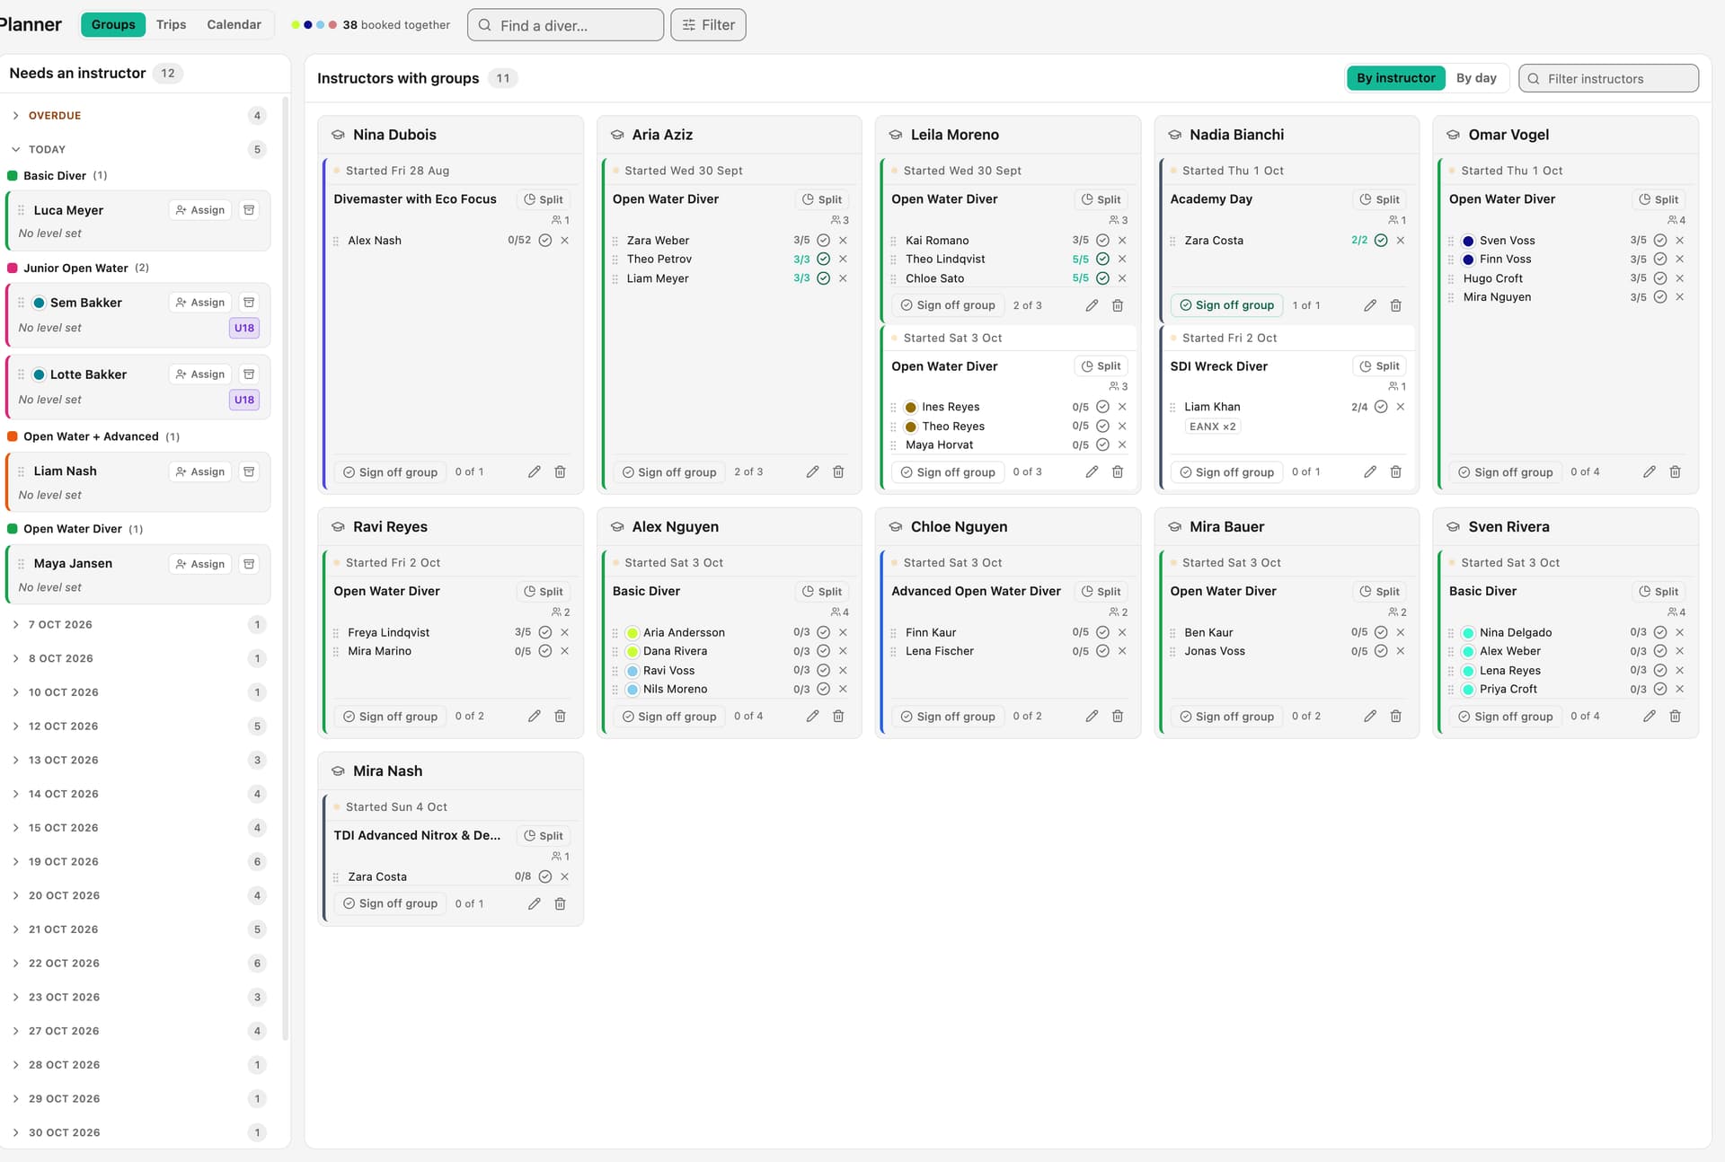The width and height of the screenshot is (1725, 1162).
Task: Delete Mira Bauer's Open Water Diver group
Action: click(1396, 717)
